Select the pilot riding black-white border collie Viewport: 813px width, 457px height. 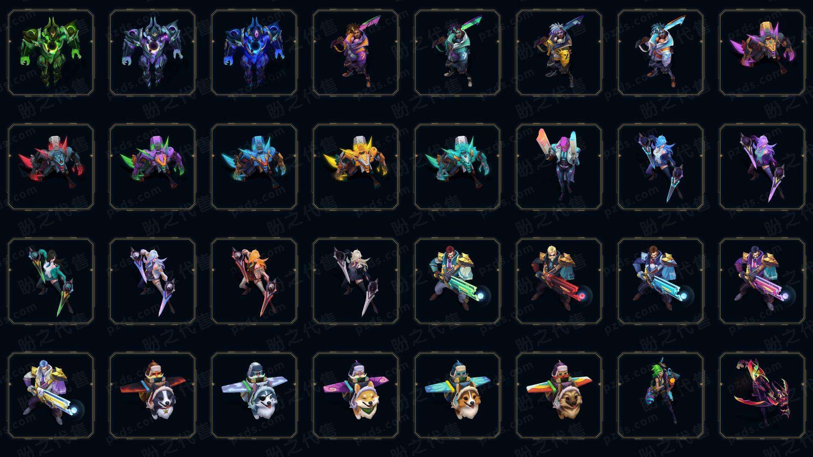pyautogui.click(x=152, y=395)
